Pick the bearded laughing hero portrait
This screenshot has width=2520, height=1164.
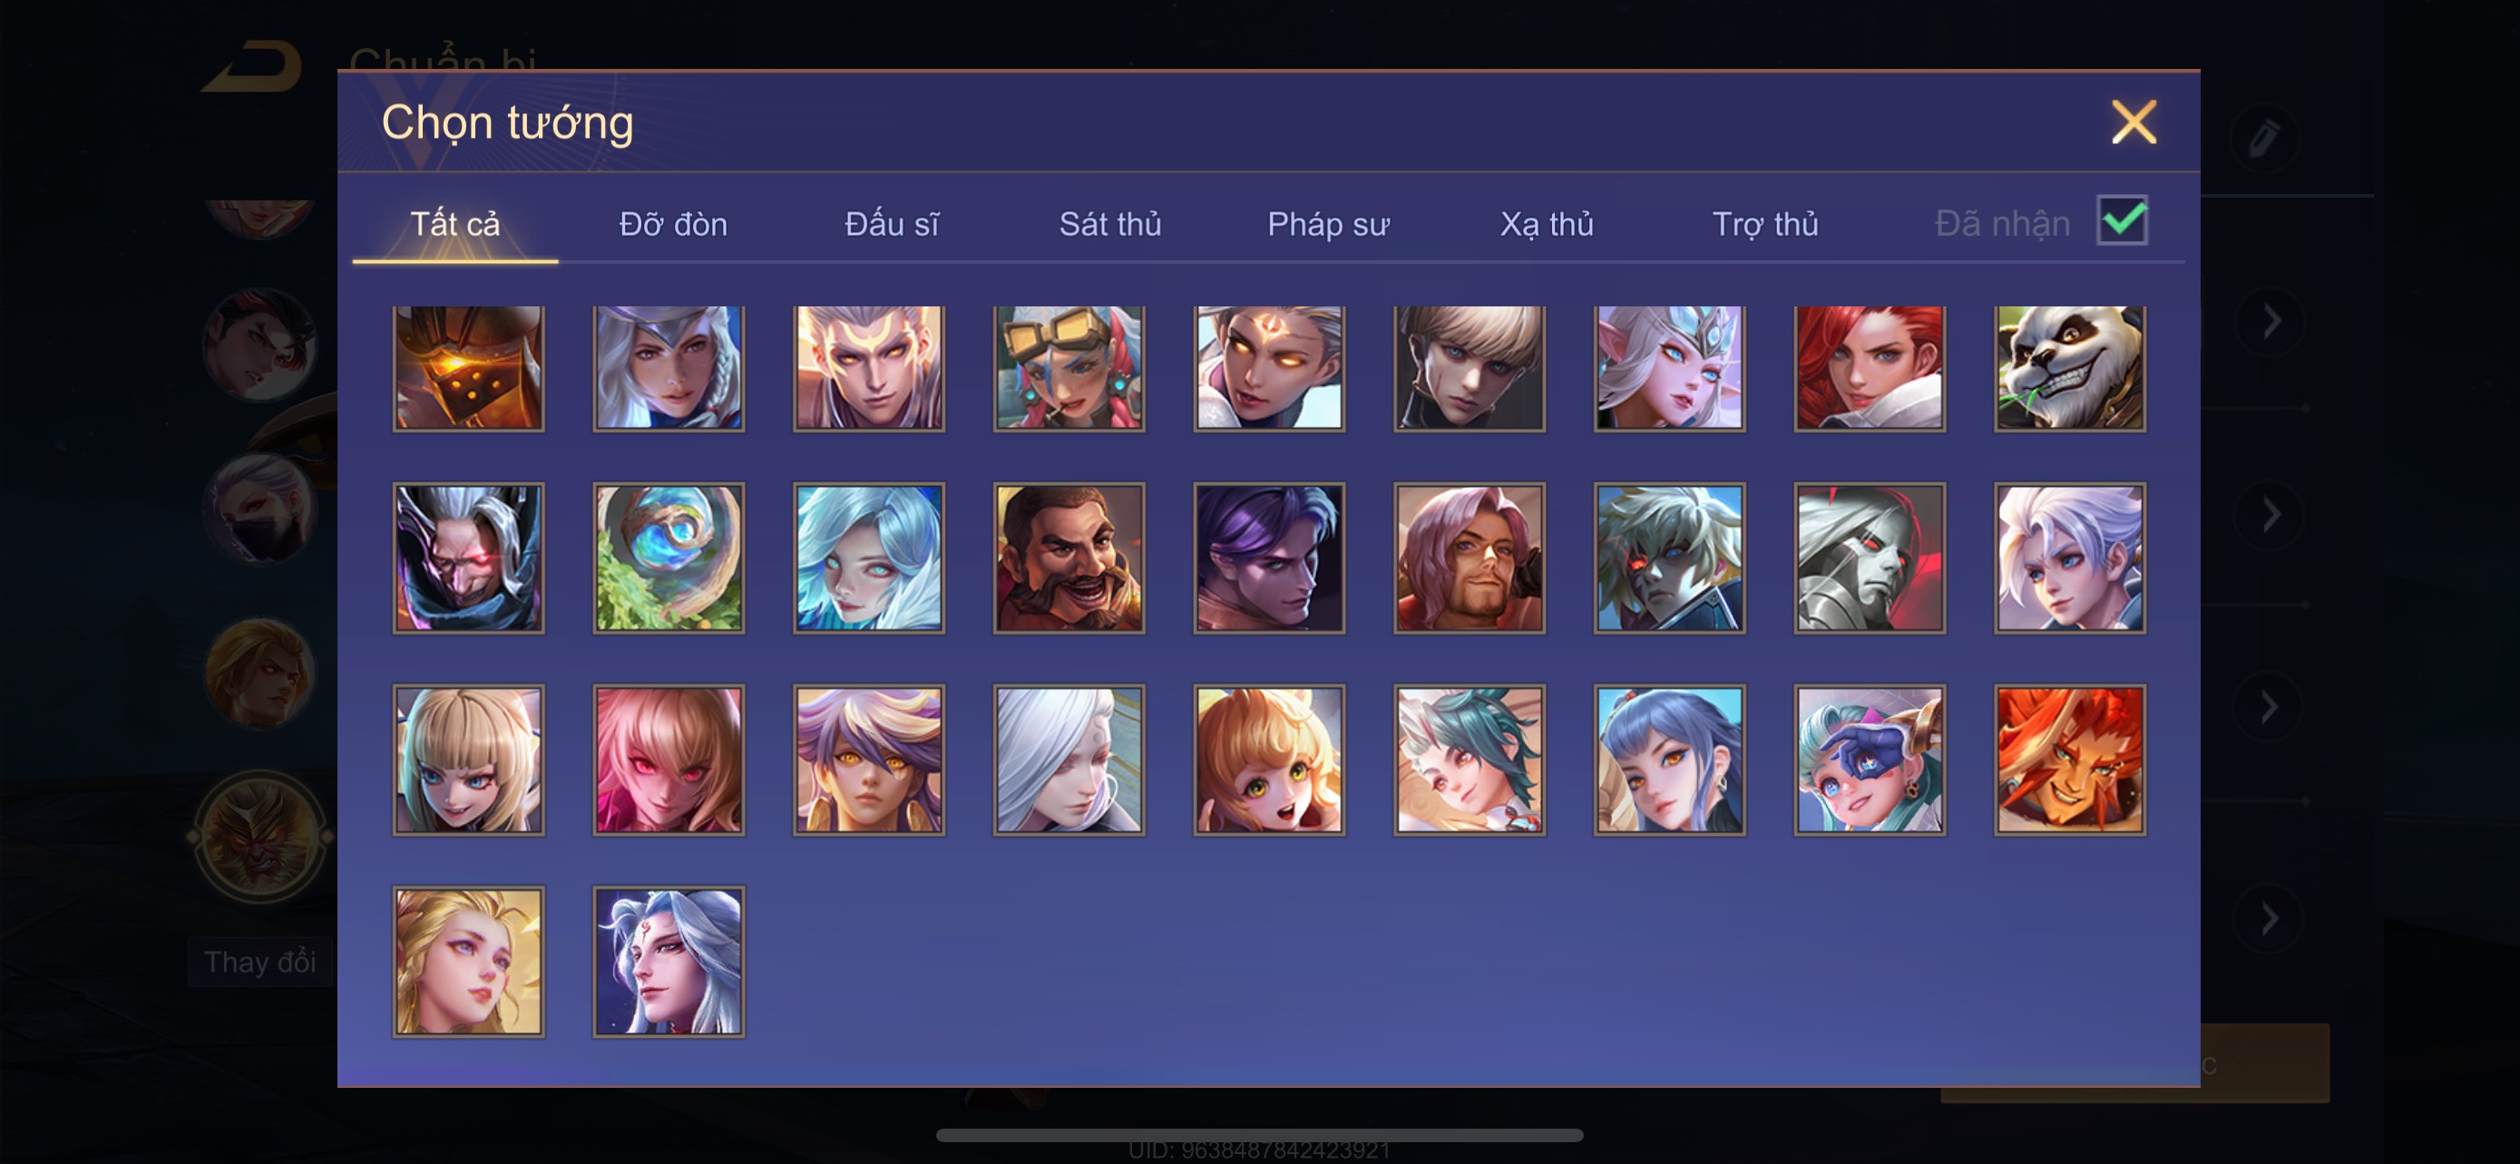pyautogui.click(x=1069, y=558)
